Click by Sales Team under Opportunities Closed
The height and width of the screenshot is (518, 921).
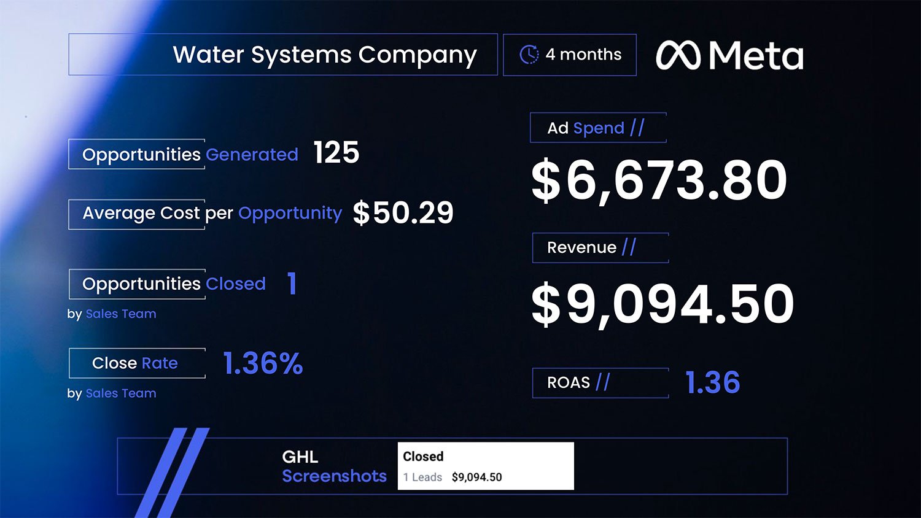click(x=112, y=314)
